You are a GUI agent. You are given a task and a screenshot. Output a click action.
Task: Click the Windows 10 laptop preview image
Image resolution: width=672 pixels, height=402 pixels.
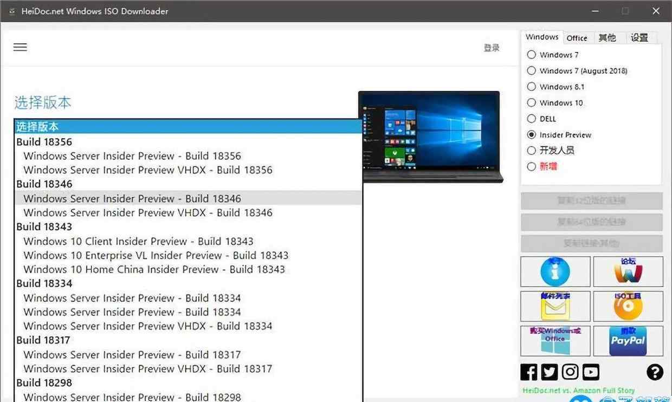[x=431, y=137]
